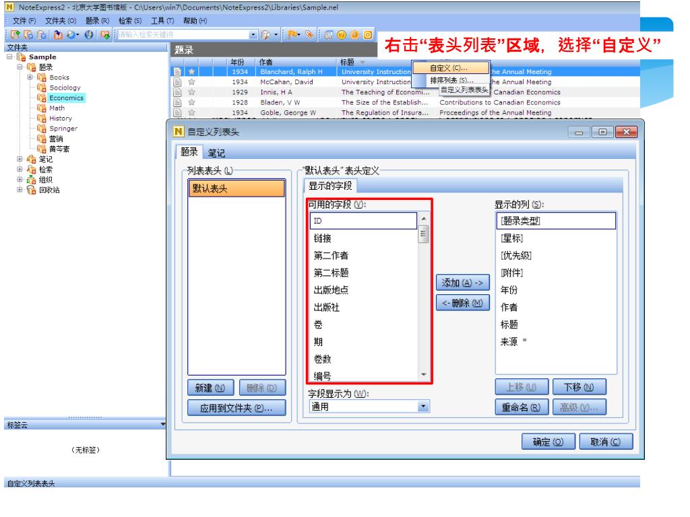
Task: Open the search keyword box dropdown arrow
Action: [x=253, y=35]
